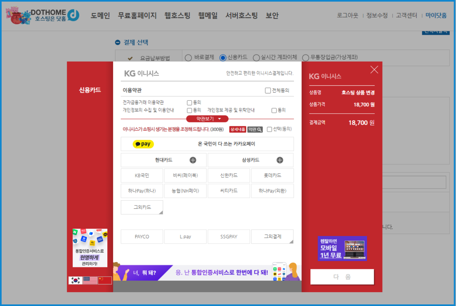Close the payment popup with the X icon
Viewport: 456px width, 306px height.
374,70
